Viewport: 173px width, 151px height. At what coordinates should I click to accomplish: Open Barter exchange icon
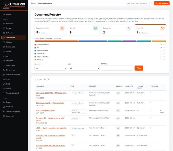pyautogui.click(x=4, y=52)
